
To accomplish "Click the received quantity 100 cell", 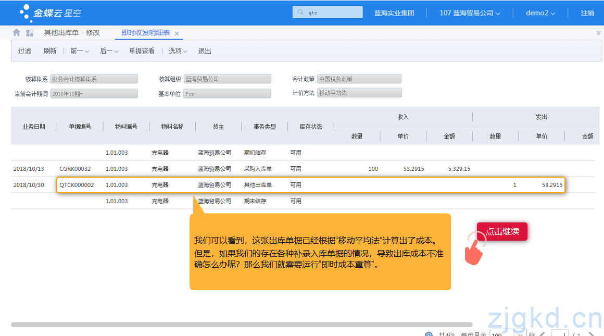I will coord(373,169).
